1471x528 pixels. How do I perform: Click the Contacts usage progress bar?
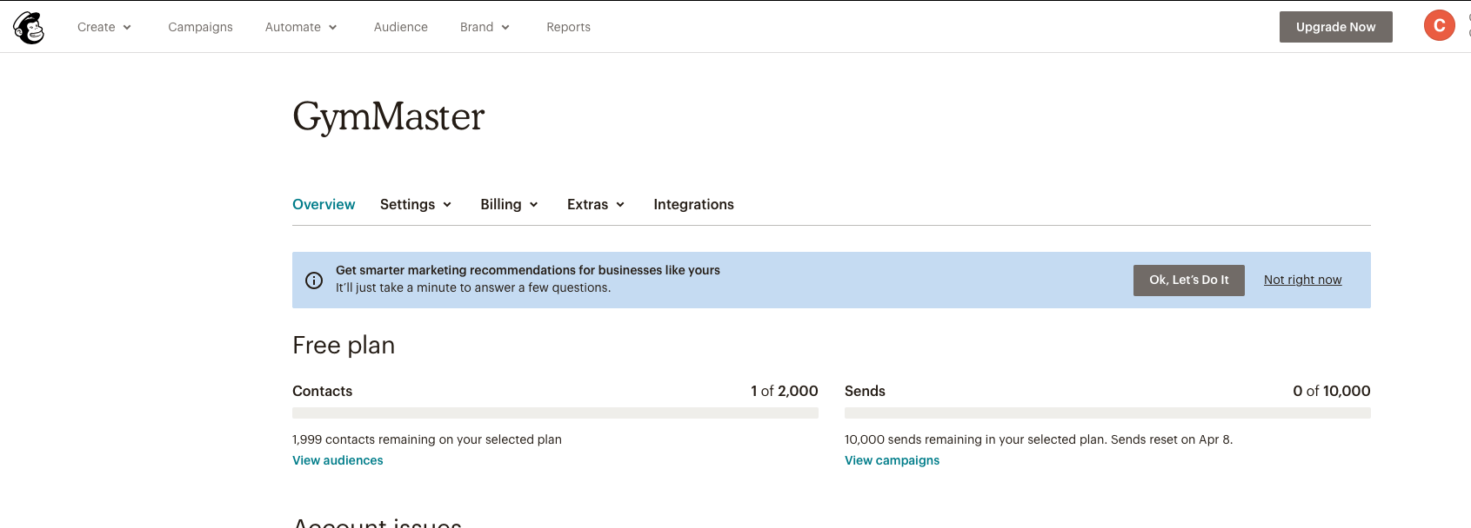tap(555, 413)
